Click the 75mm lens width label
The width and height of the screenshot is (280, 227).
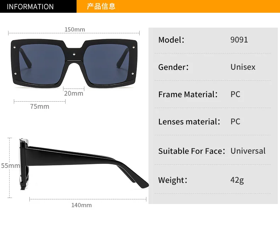pyautogui.click(x=40, y=107)
